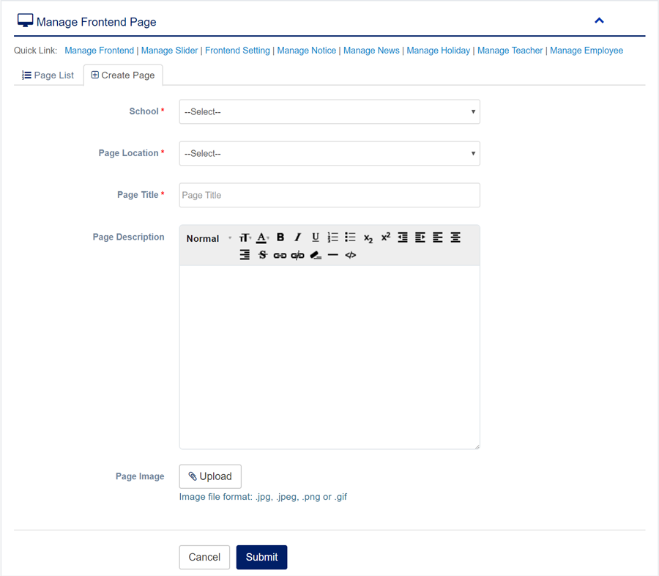Collapse the Manage Frontend Page panel
This screenshot has height=576, width=659.
click(599, 21)
